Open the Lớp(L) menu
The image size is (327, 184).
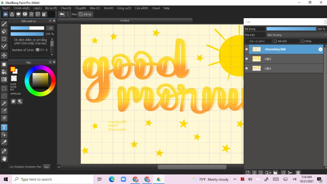point(38,8)
